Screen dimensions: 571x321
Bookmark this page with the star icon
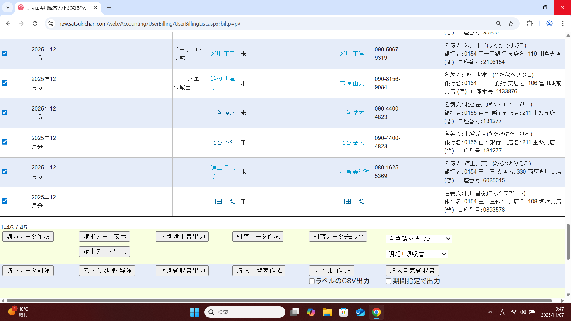tap(511, 23)
